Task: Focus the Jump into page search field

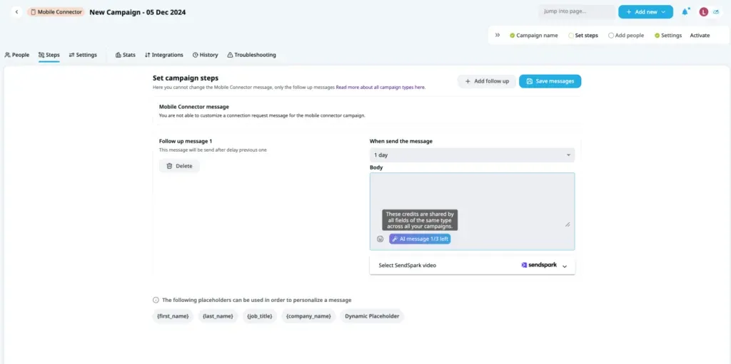Action: [577, 11]
